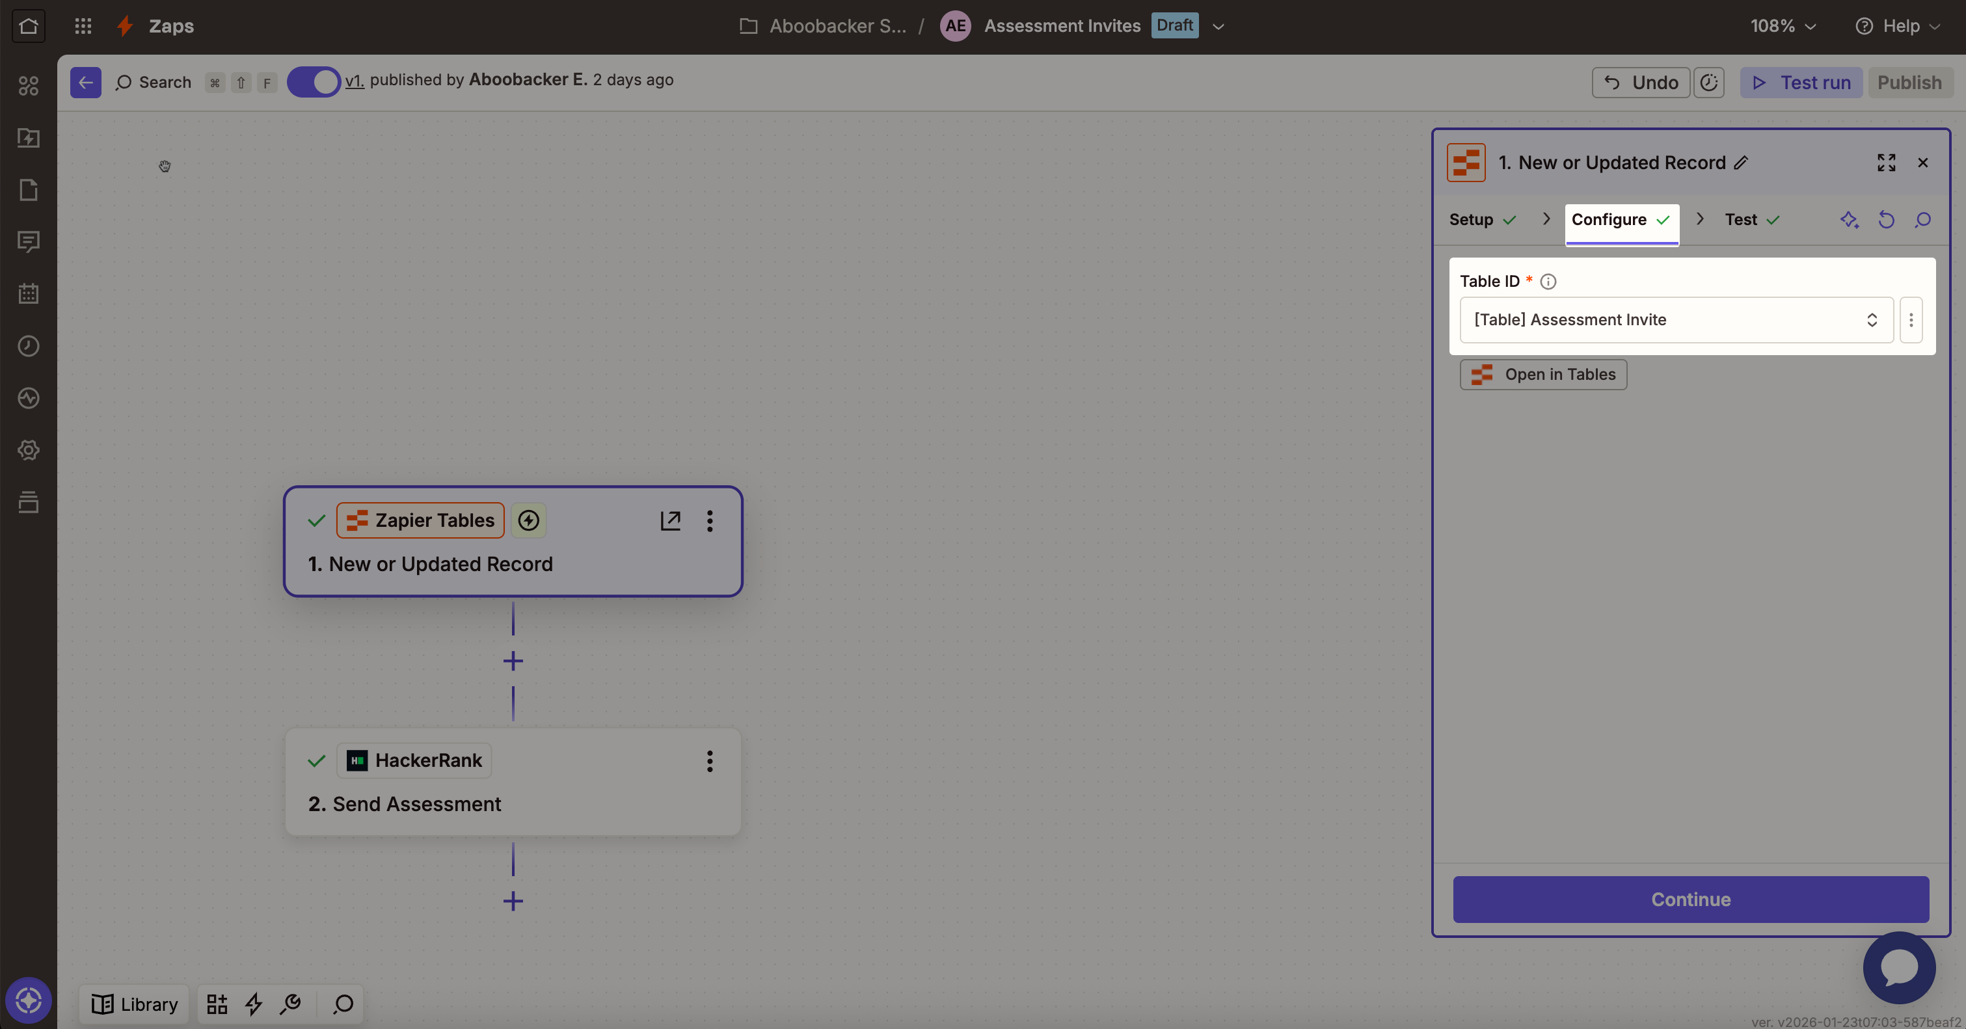1966x1029 pixels.
Task: Click the Open in Tables button
Action: [1543, 375]
